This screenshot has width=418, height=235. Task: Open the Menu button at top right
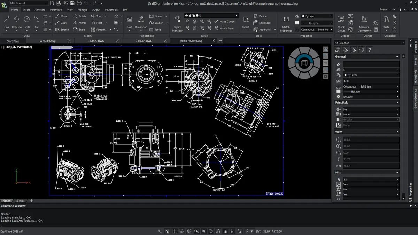385,10
